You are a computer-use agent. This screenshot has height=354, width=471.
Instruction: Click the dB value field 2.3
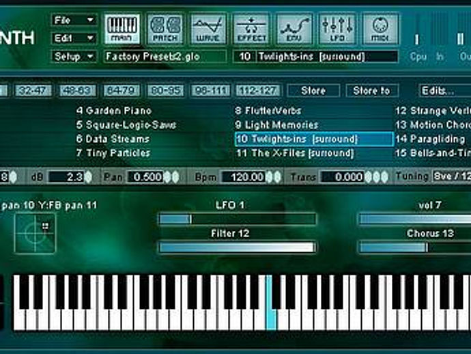pos(66,177)
